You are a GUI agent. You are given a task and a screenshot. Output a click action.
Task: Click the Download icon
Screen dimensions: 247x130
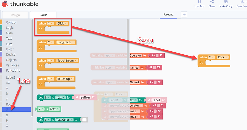coord(242,2)
